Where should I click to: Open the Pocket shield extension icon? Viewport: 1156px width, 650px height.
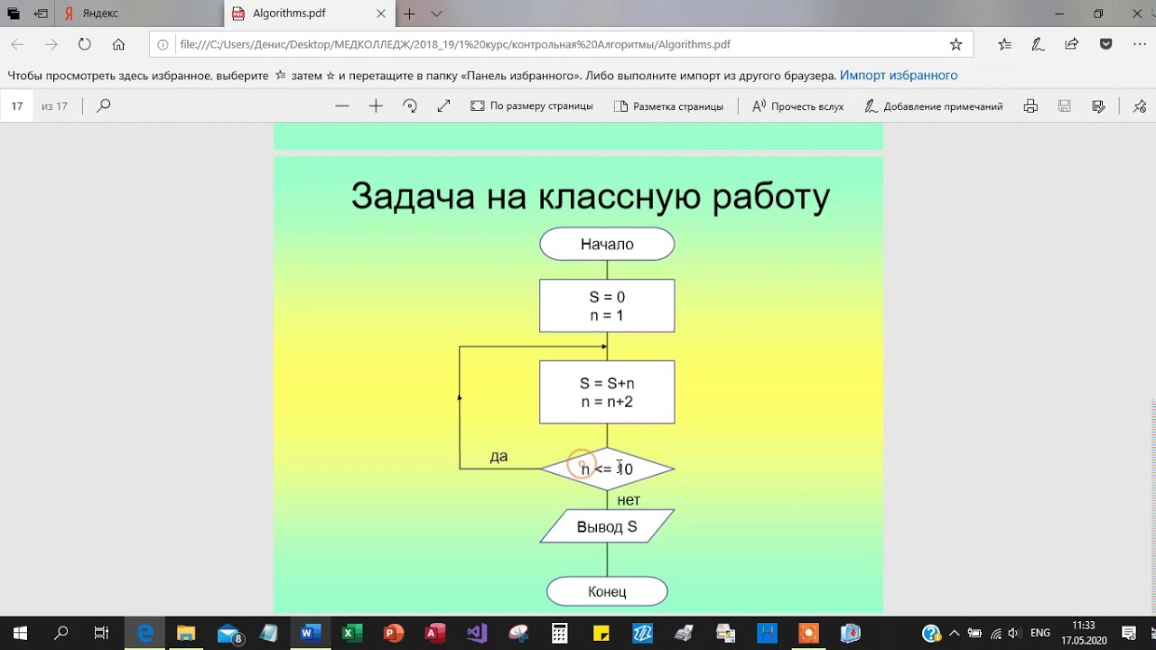tap(1105, 44)
